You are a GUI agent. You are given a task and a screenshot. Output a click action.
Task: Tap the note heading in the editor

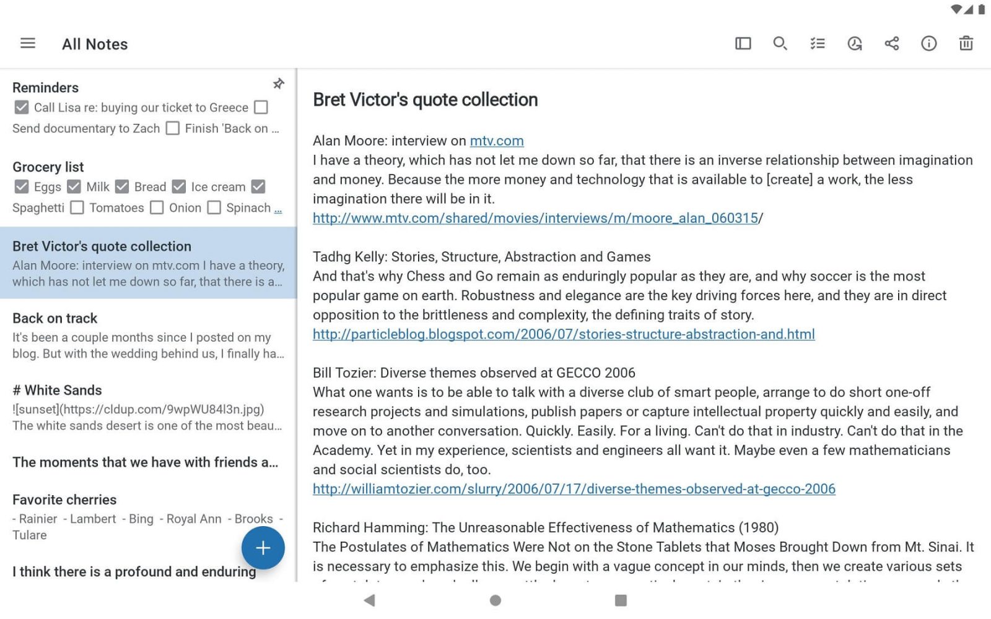425,99
